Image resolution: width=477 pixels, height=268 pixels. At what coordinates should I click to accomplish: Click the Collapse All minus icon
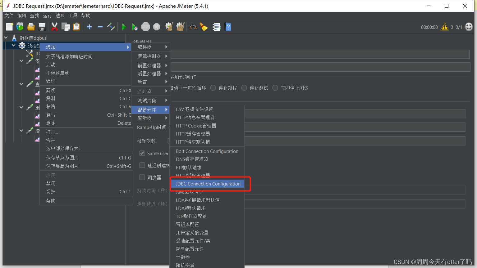coord(100,27)
